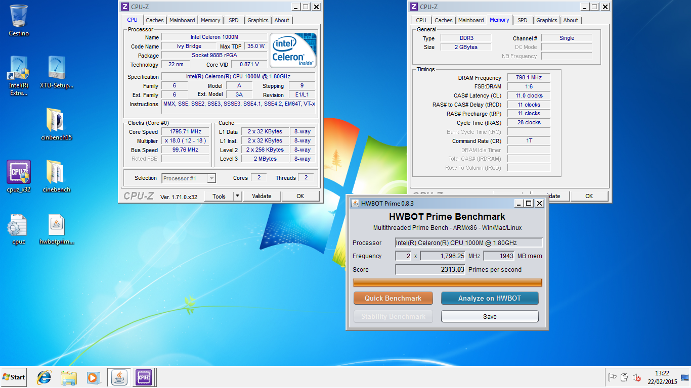
Task: Open the About tab in left CPU-Z
Action: [x=282, y=20]
